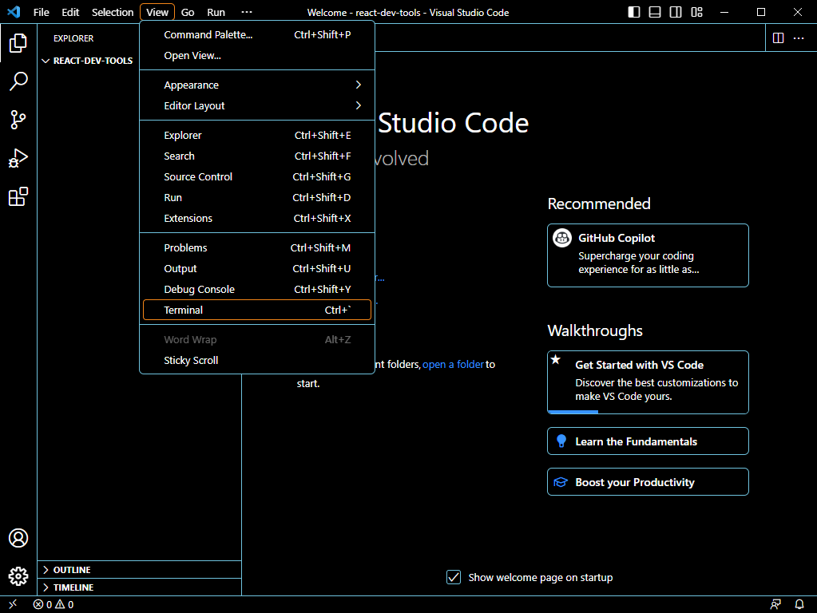Click the open a folder link

453,365
